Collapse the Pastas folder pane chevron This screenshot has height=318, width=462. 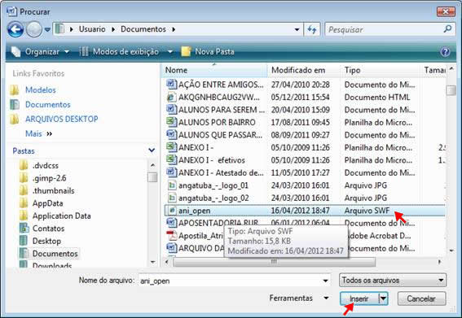[x=152, y=150]
